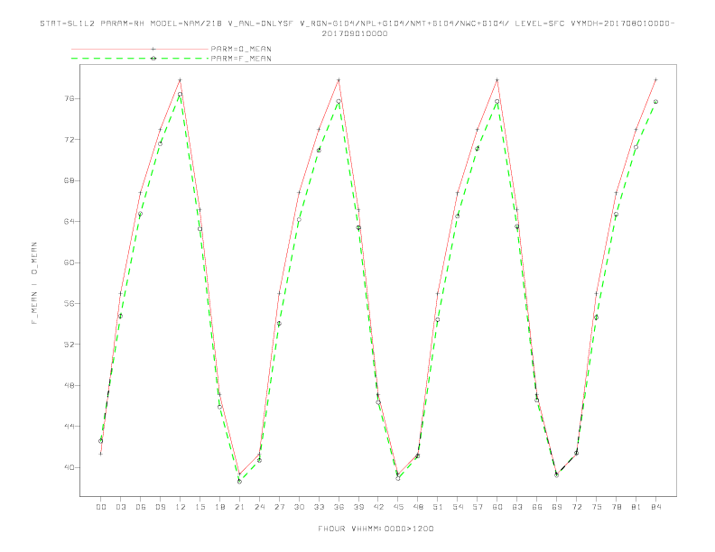Image resolution: width=715 pixels, height=552 pixels.
Task: Click forecast hour label 27 on x-axis
Action: (x=279, y=507)
